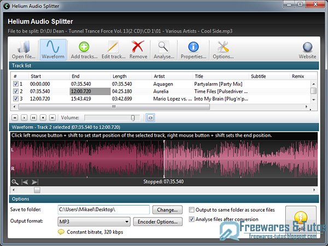This screenshot has width=328, height=246.
Task: Sort track list by Length column header
Action: (x=131, y=77)
